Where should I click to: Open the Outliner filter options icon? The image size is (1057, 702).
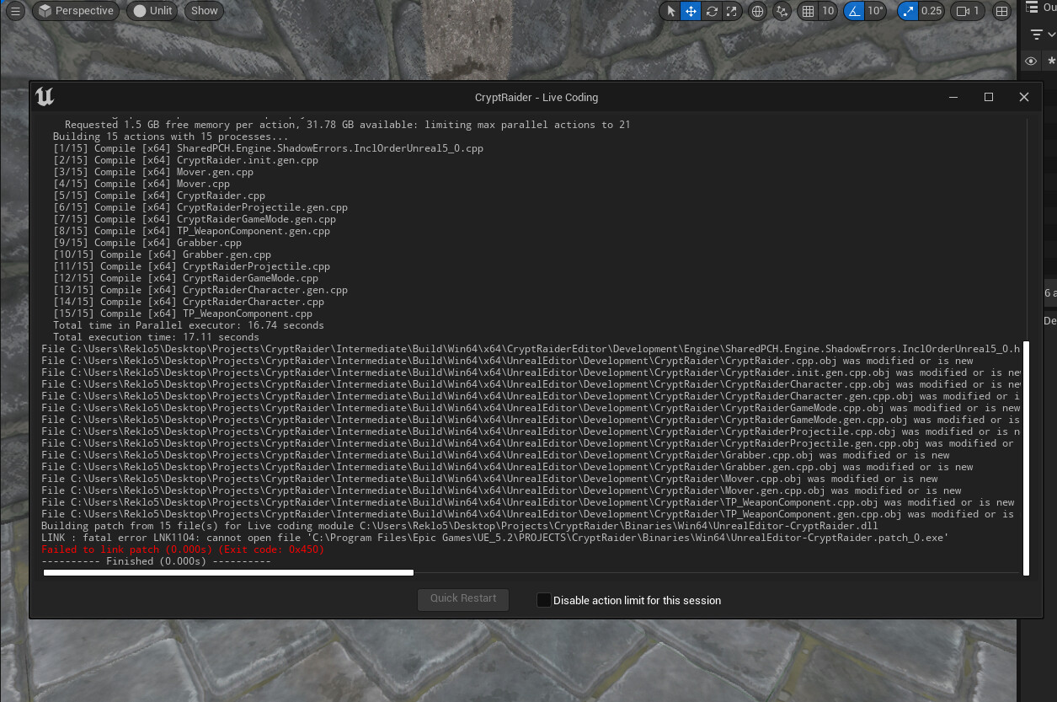[x=1038, y=35]
